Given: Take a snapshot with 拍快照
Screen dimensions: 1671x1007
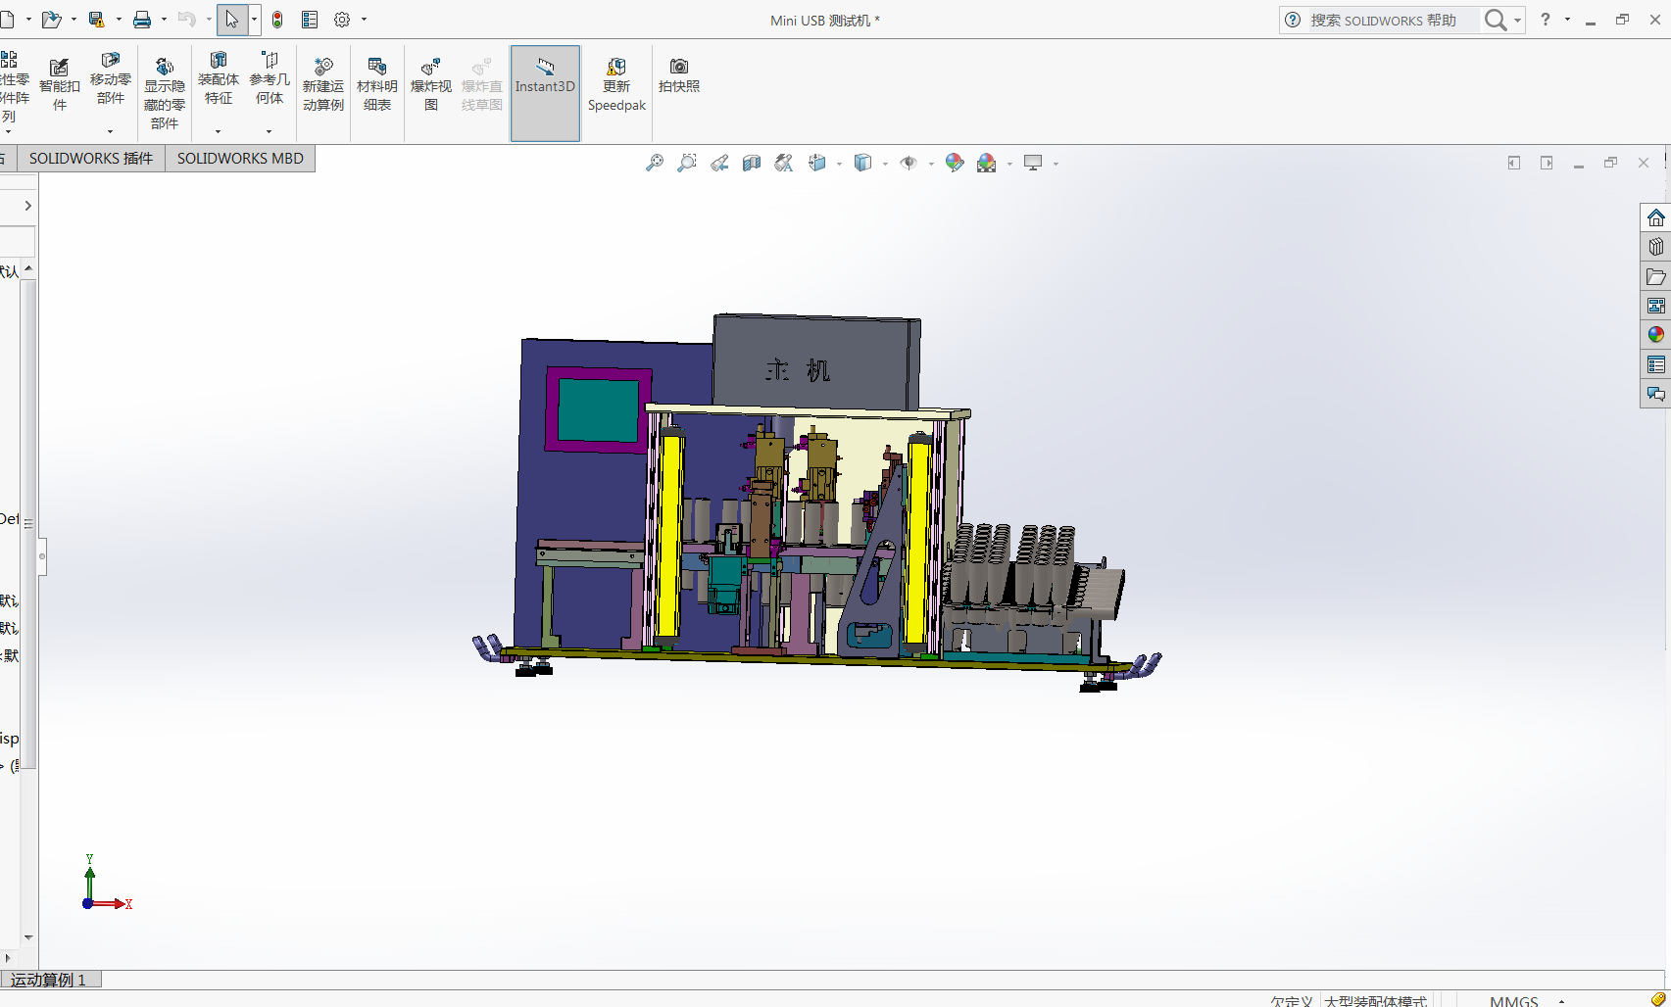Looking at the screenshot, I should [678, 75].
